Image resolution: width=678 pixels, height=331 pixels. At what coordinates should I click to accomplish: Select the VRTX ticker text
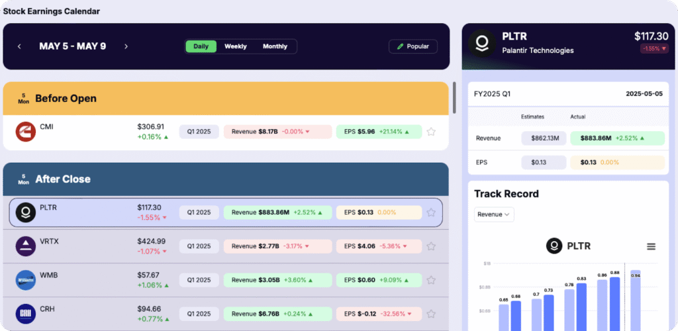point(49,241)
